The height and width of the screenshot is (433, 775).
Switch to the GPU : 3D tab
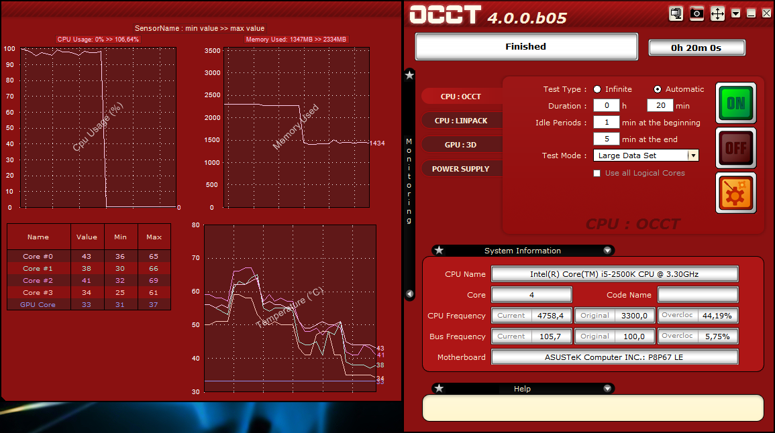[461, 145]
